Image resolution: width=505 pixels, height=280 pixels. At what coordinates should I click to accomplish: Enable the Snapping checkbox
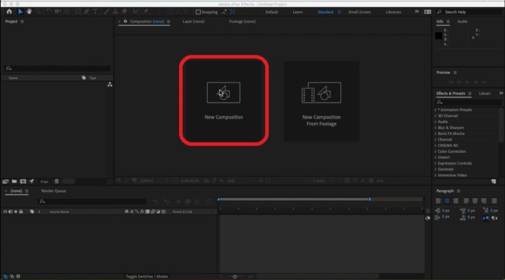click(x=198, y=12)
